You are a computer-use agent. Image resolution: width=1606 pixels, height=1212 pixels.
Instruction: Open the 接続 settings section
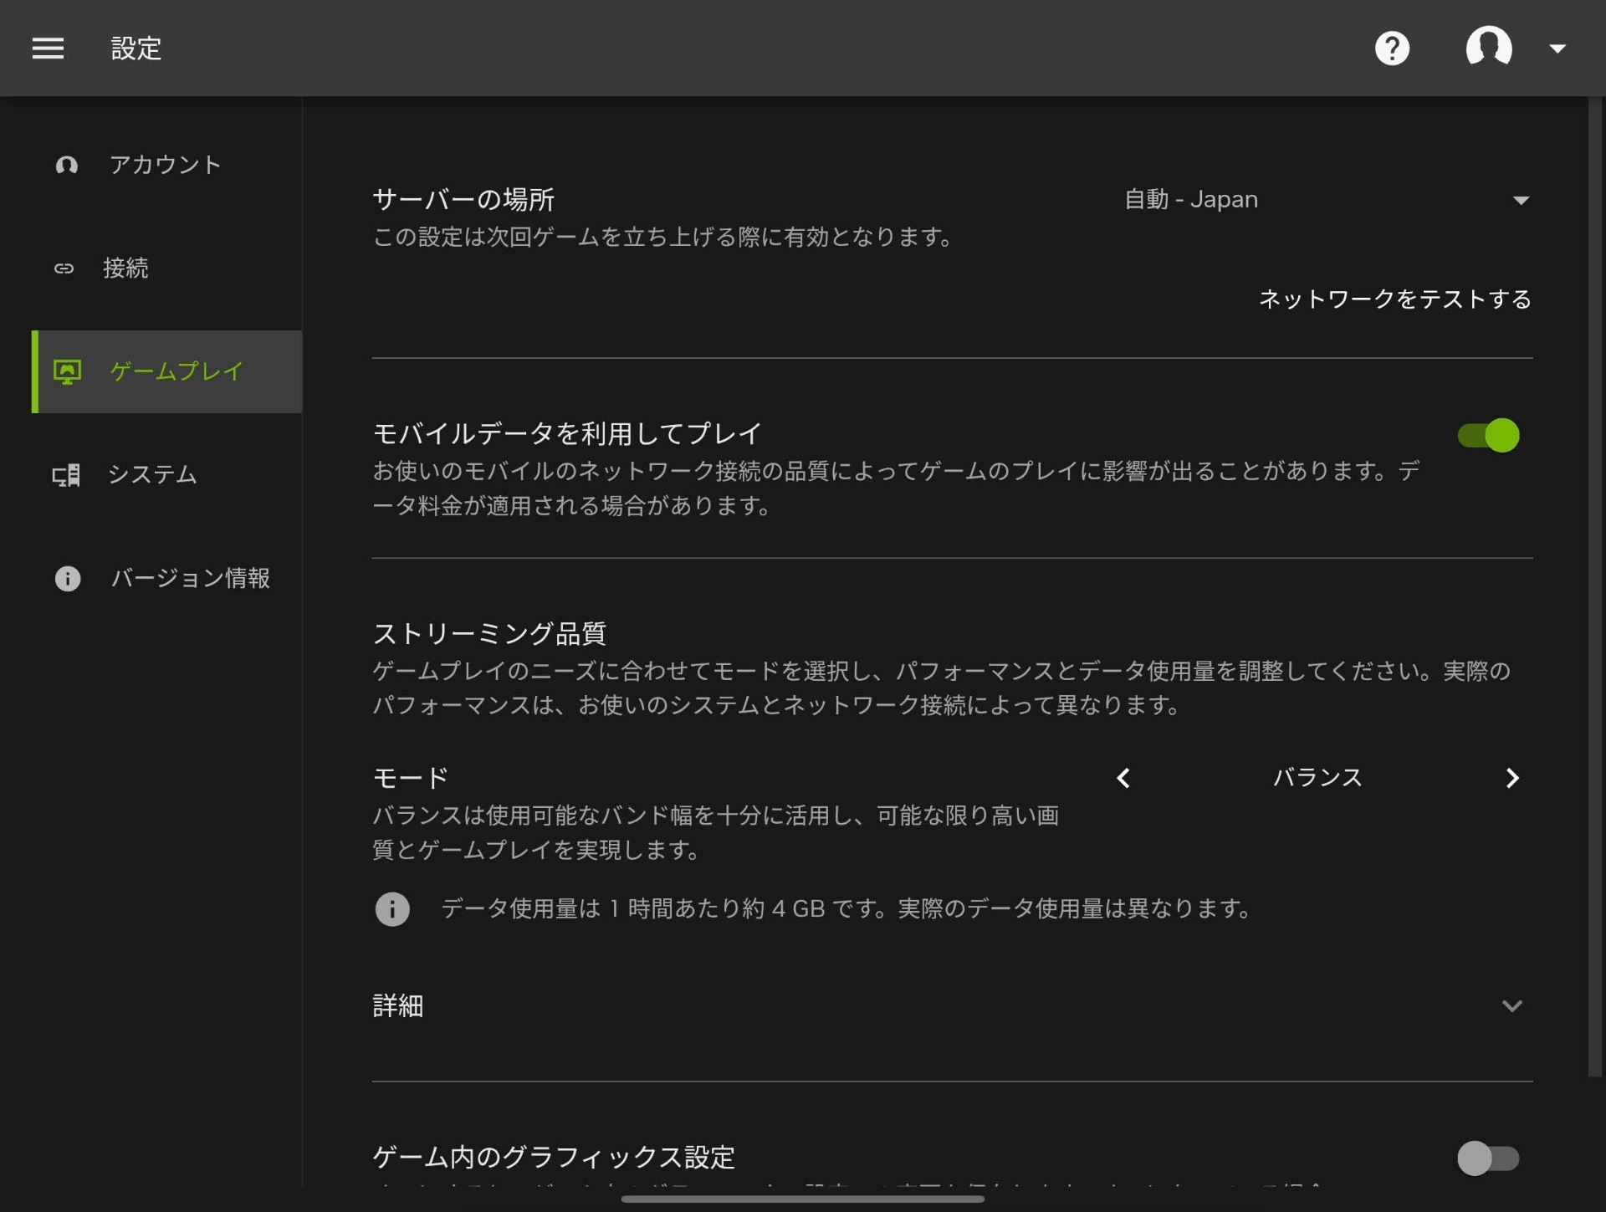[166, 268]
